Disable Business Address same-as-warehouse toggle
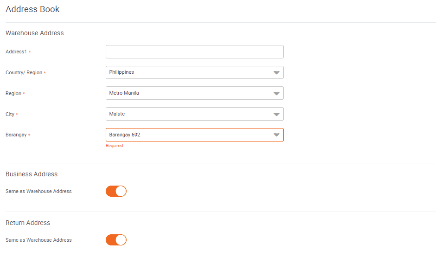Viewport: 440px width, 264px height. point(116,191)
